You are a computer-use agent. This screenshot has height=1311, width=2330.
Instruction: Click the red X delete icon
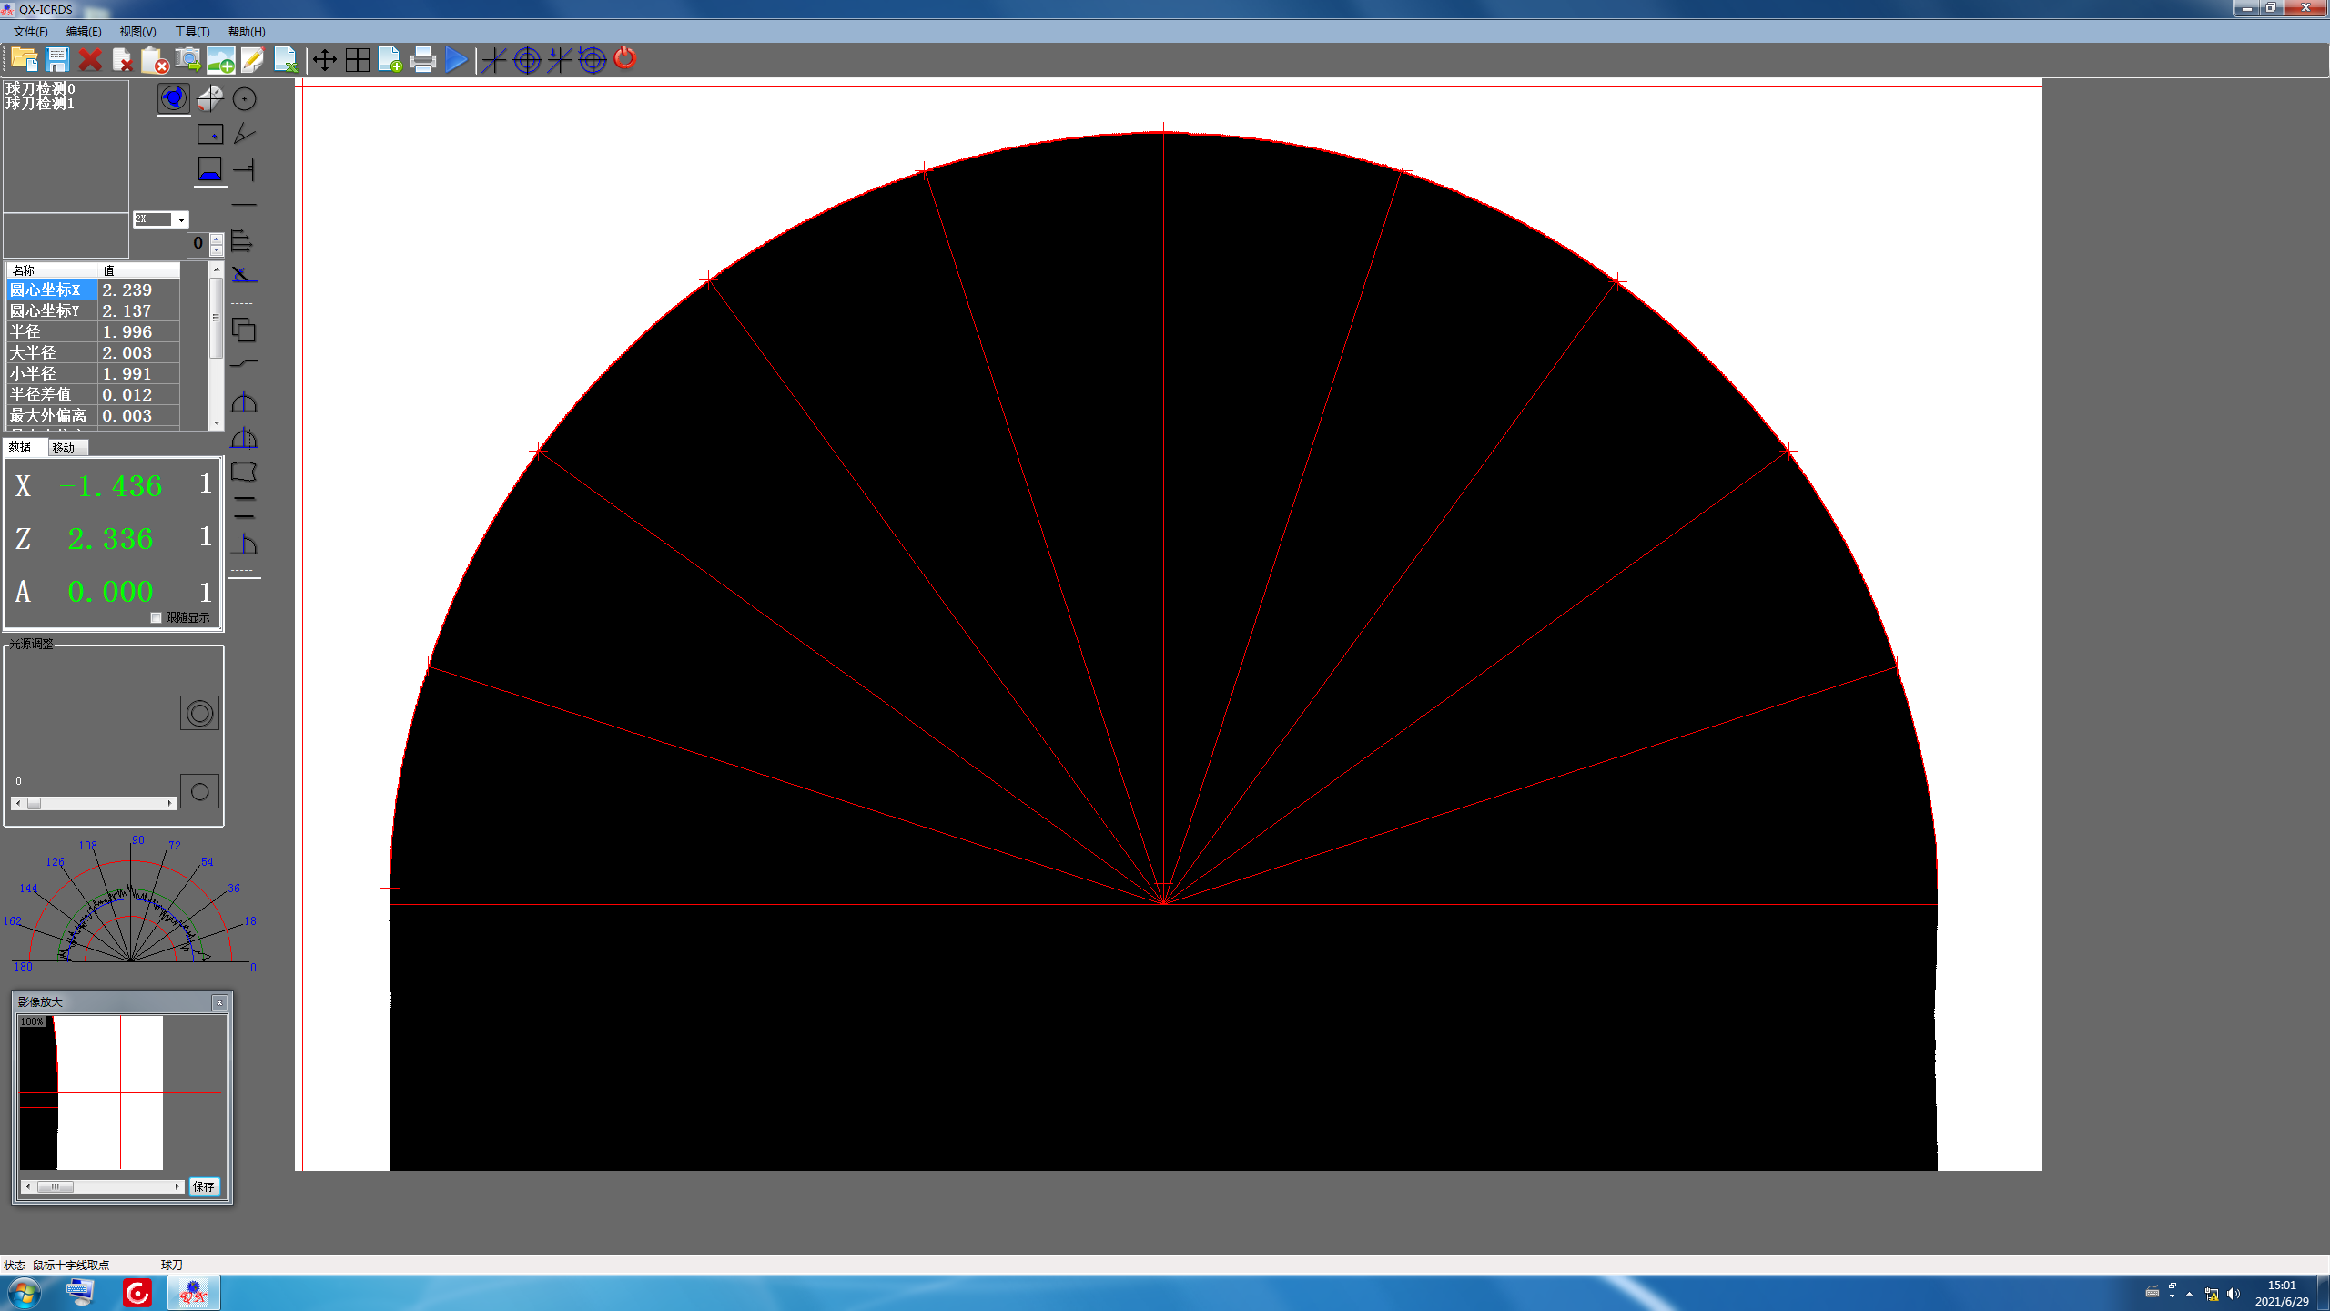pos(90,60)
